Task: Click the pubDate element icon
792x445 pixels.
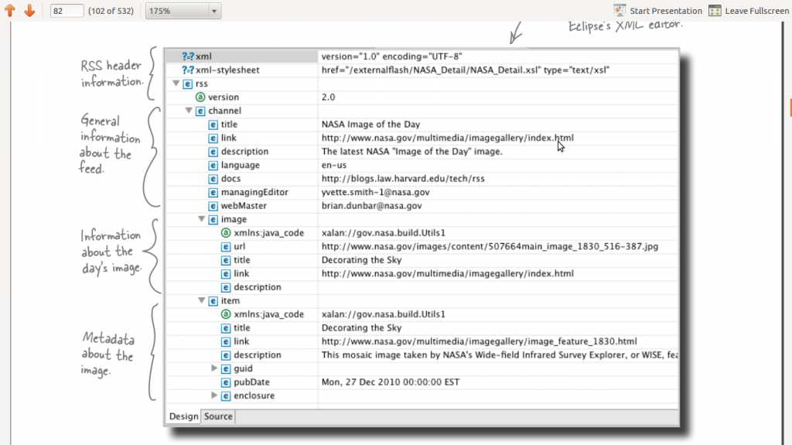Action: (x=226, y=382)
